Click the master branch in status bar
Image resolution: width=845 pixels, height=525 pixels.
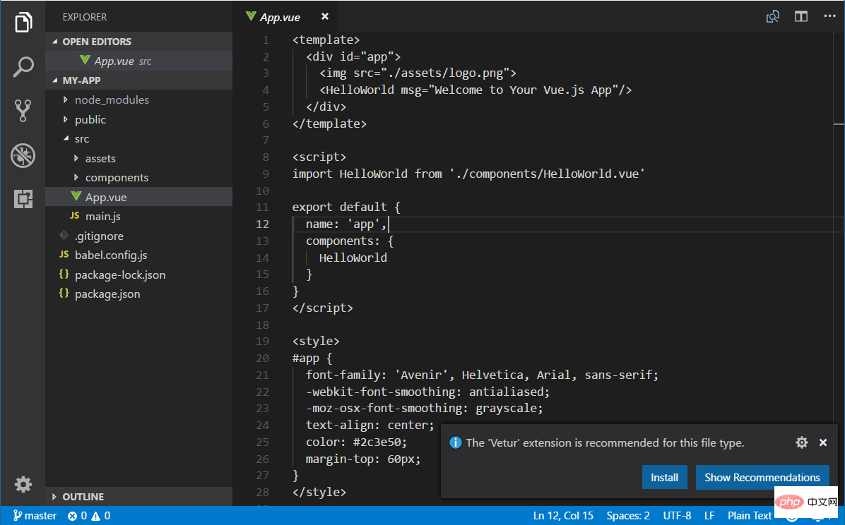click(35, 516)
